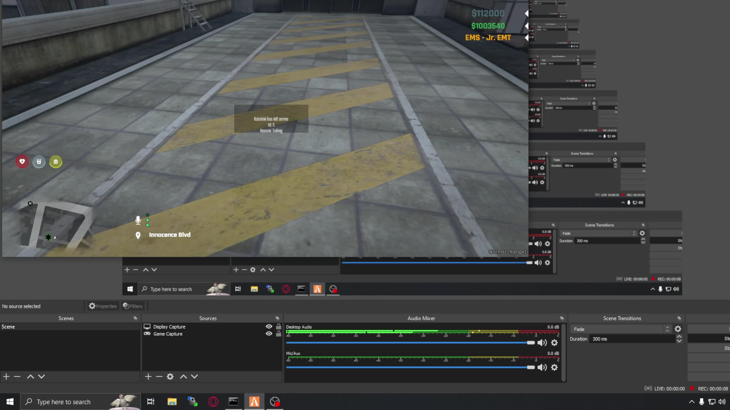The height and width of the screenshot is (410, 730).
Task: Hide the Display Capture source
Action: point(269,326)
